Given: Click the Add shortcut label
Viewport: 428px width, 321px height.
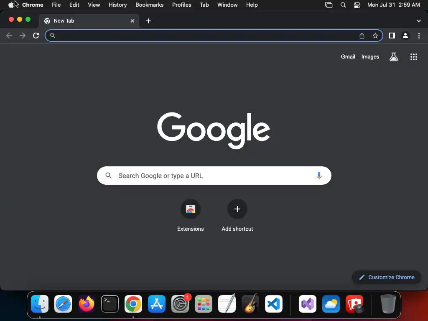Looking at the screenshot, I should click(x=237, y=229).
